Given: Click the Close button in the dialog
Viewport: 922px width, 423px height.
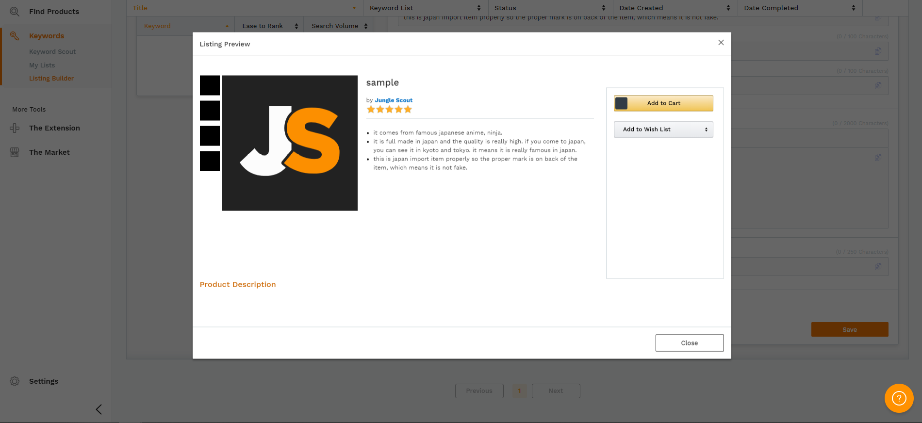Looking at the screenshot, I should [x=690, y=343].
